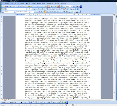Click the Draw Table pencil icon

[2, 9]
